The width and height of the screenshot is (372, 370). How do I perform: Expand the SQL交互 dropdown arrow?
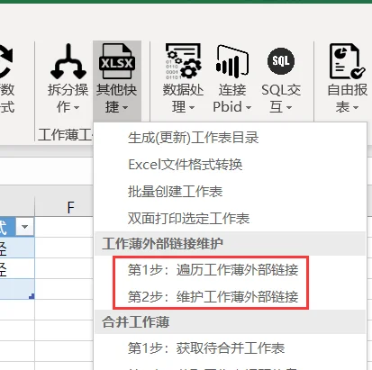point(289,107)
